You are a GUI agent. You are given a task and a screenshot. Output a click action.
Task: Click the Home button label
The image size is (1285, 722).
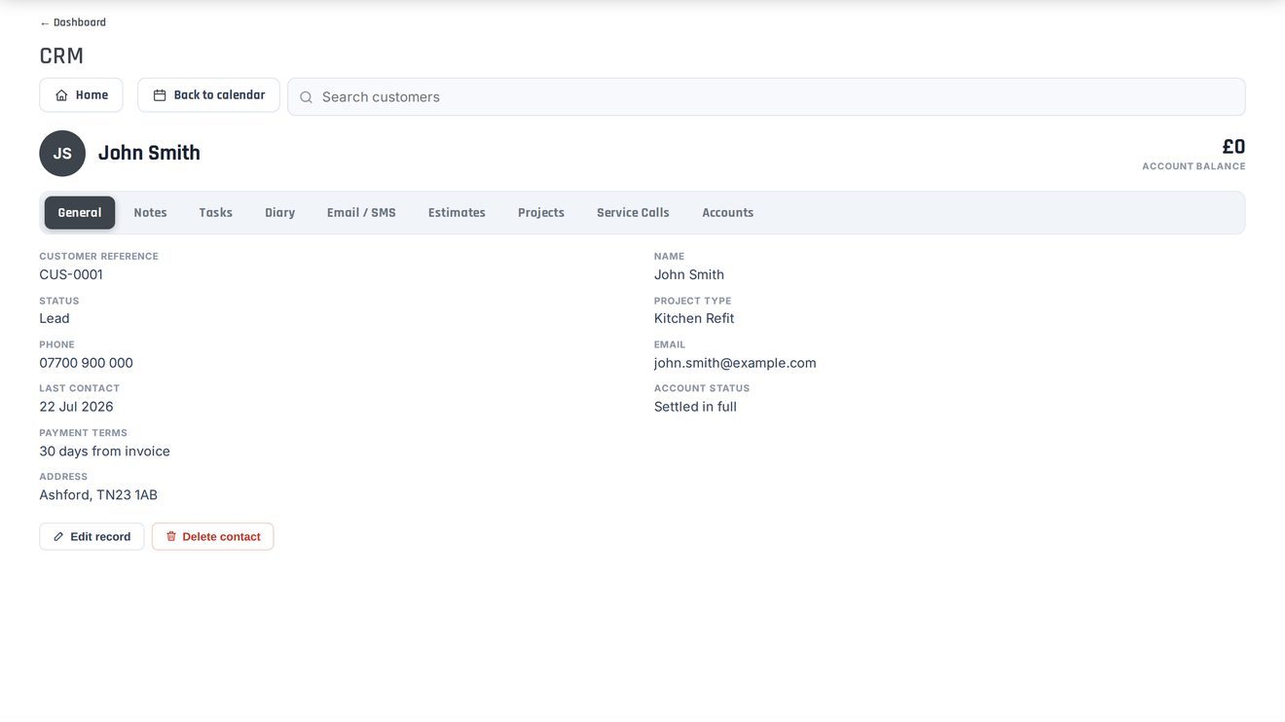pyautogui.click(x=92, y=95)
